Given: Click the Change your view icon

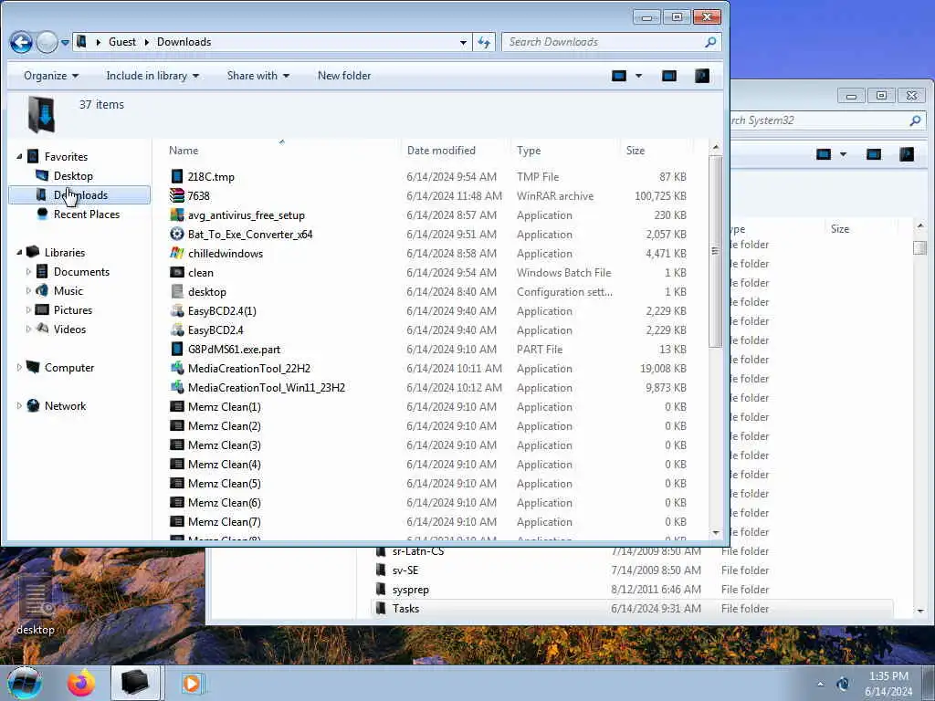Looking at the screenshot, I should coord(619,76).
